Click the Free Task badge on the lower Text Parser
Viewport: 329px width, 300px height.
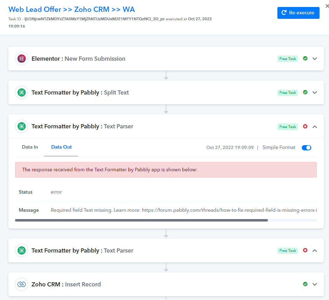tap(287, 250)
